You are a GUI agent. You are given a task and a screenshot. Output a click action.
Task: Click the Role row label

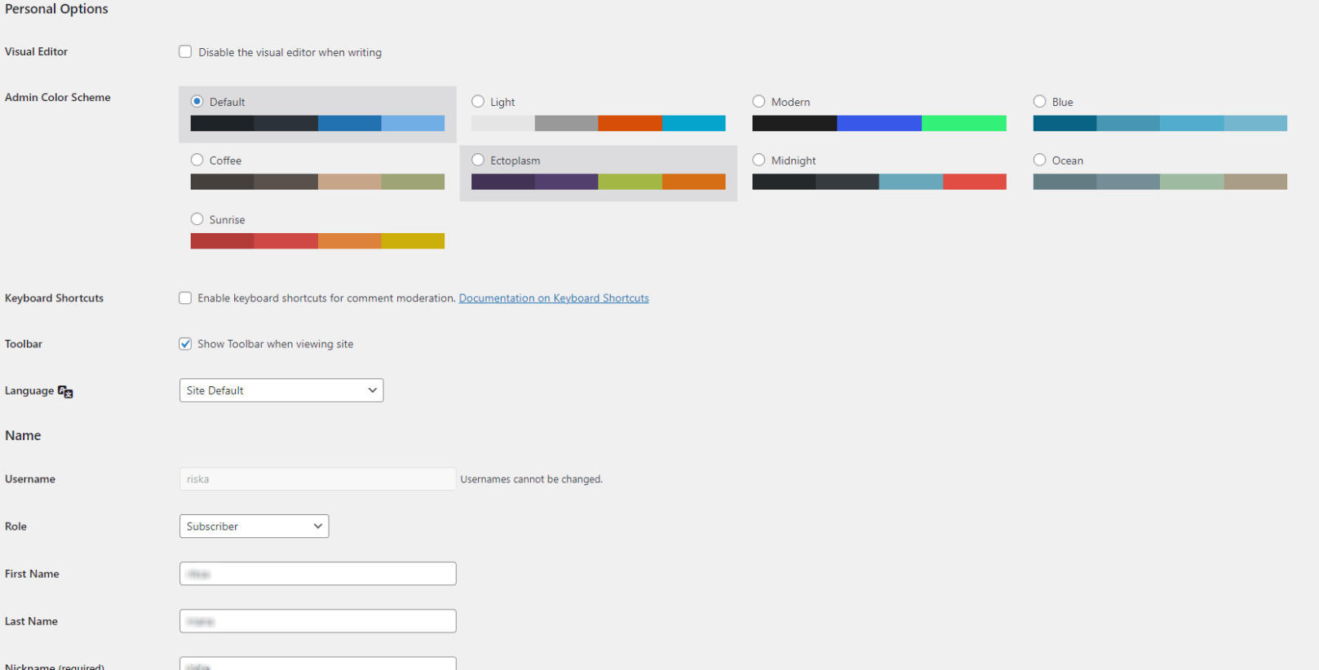[x=15, y=527]
